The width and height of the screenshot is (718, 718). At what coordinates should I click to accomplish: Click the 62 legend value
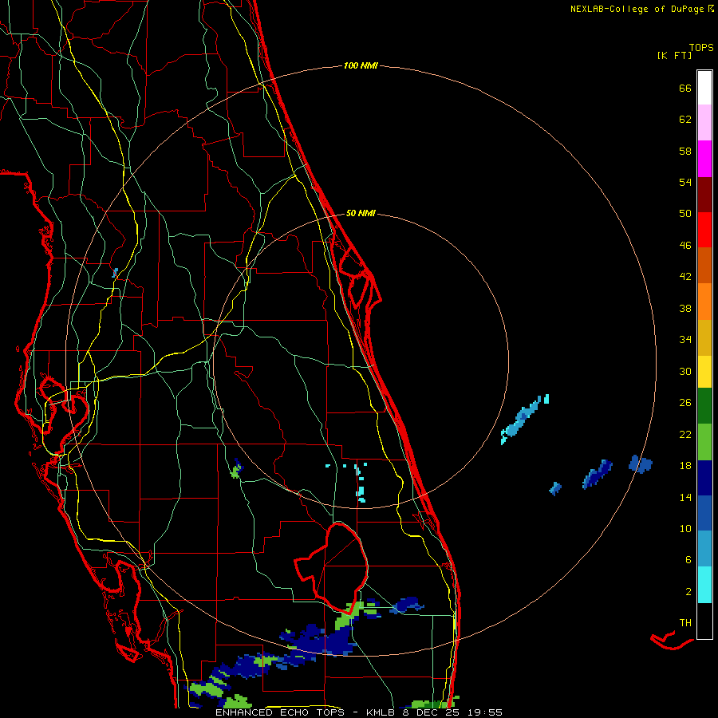pyautogui.click(x=685, y=120)
